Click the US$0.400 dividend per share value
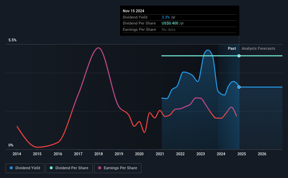This screenshot has width=288, height=178. click(170, 23)
